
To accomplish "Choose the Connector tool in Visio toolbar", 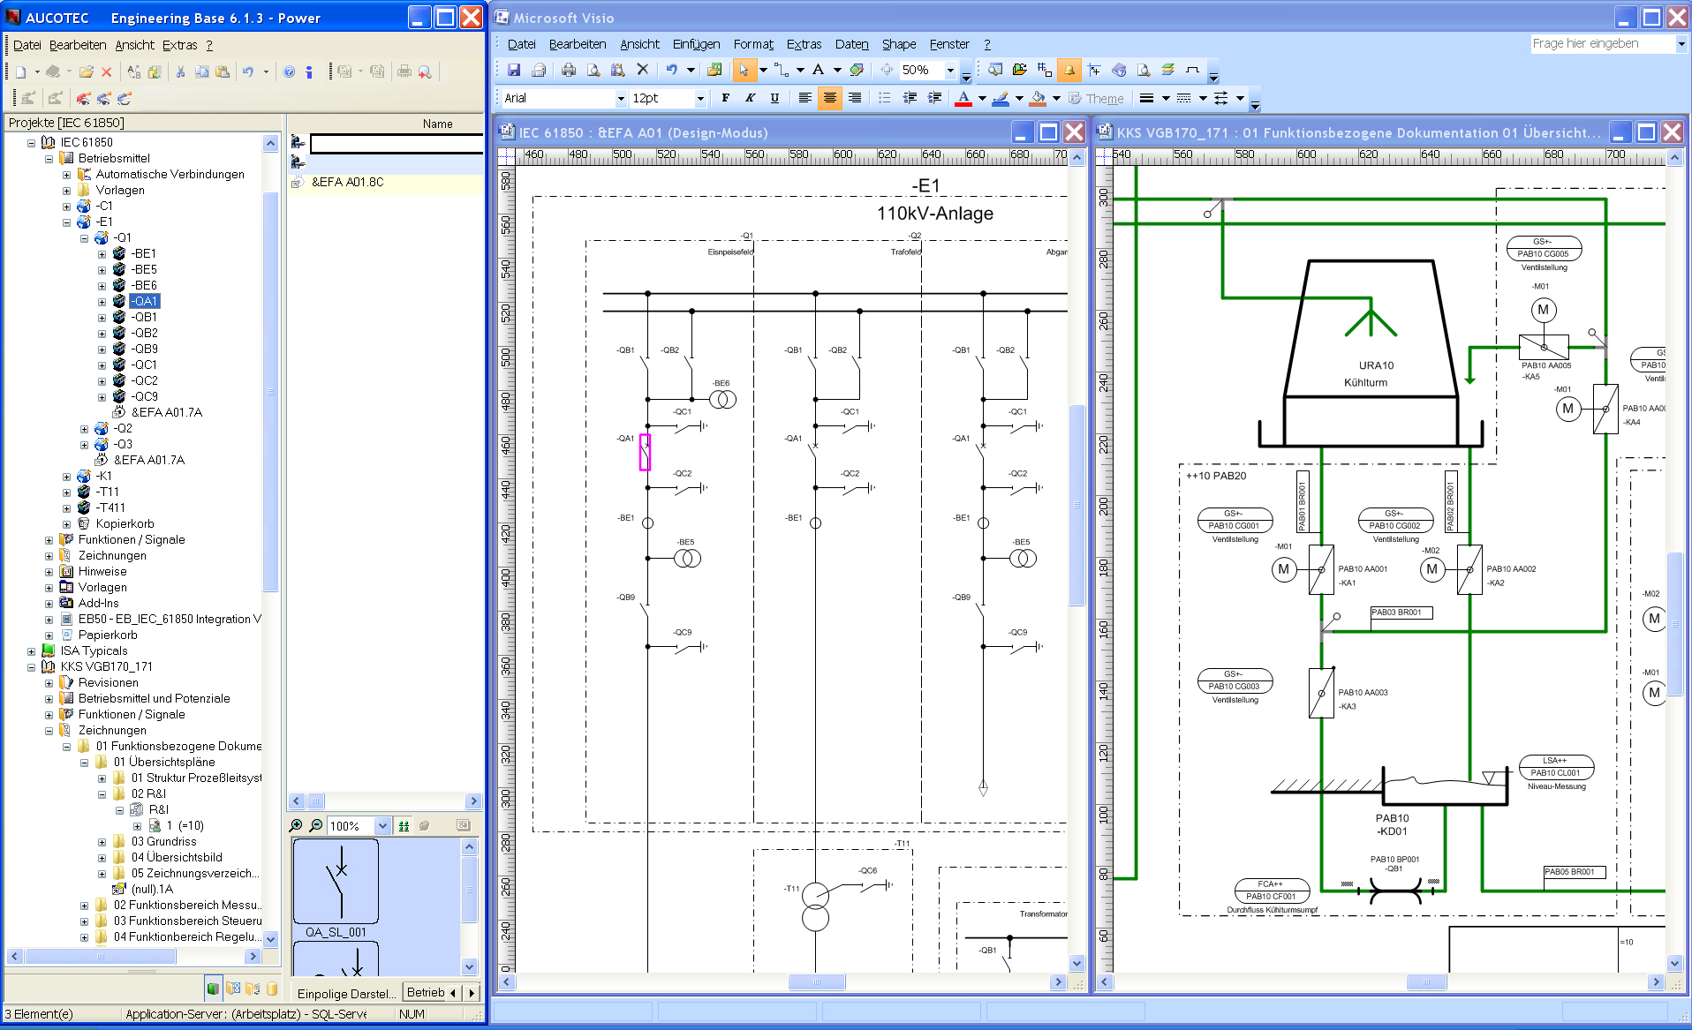I will pyautogui.click(x=781, y=70).
